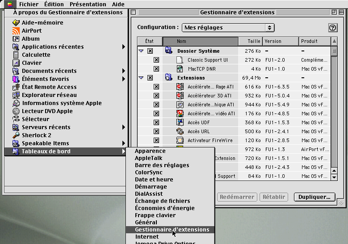
Task: Open the Aide menu
Action: coord(118,4)
